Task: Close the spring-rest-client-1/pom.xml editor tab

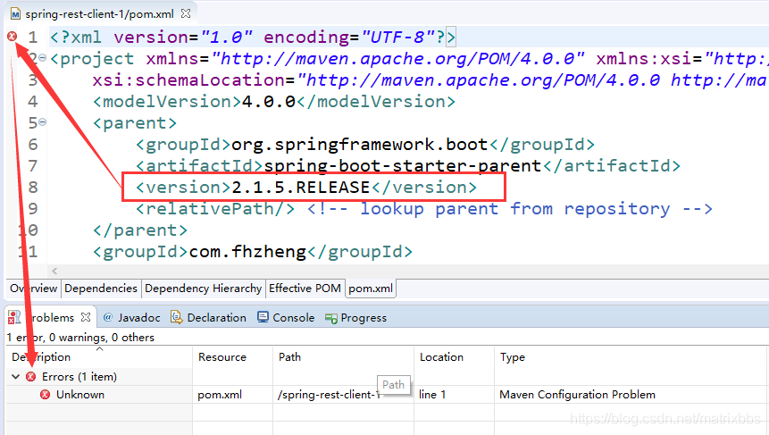Action: (x=186, y=13)
